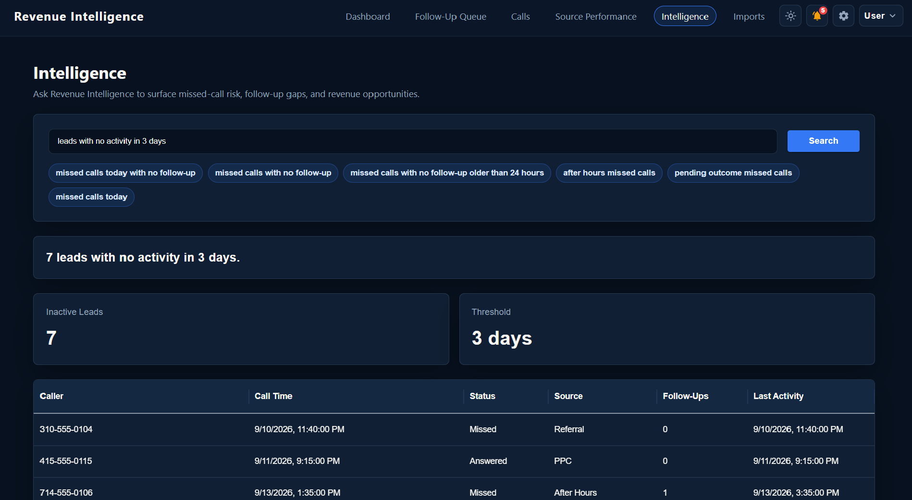Click the Answered status cell
Viewport: 912px width, 500px height.
tap(488, 461)
